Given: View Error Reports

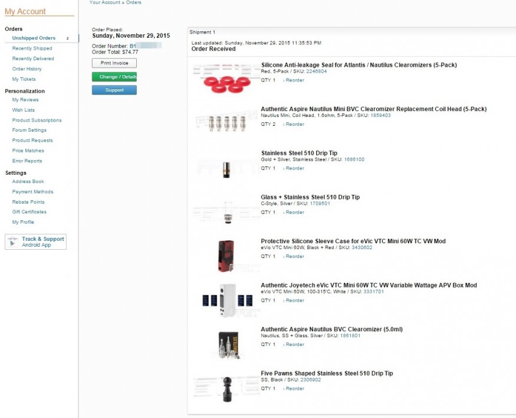Looking at the screenshot, I should (x=27, y=161).
